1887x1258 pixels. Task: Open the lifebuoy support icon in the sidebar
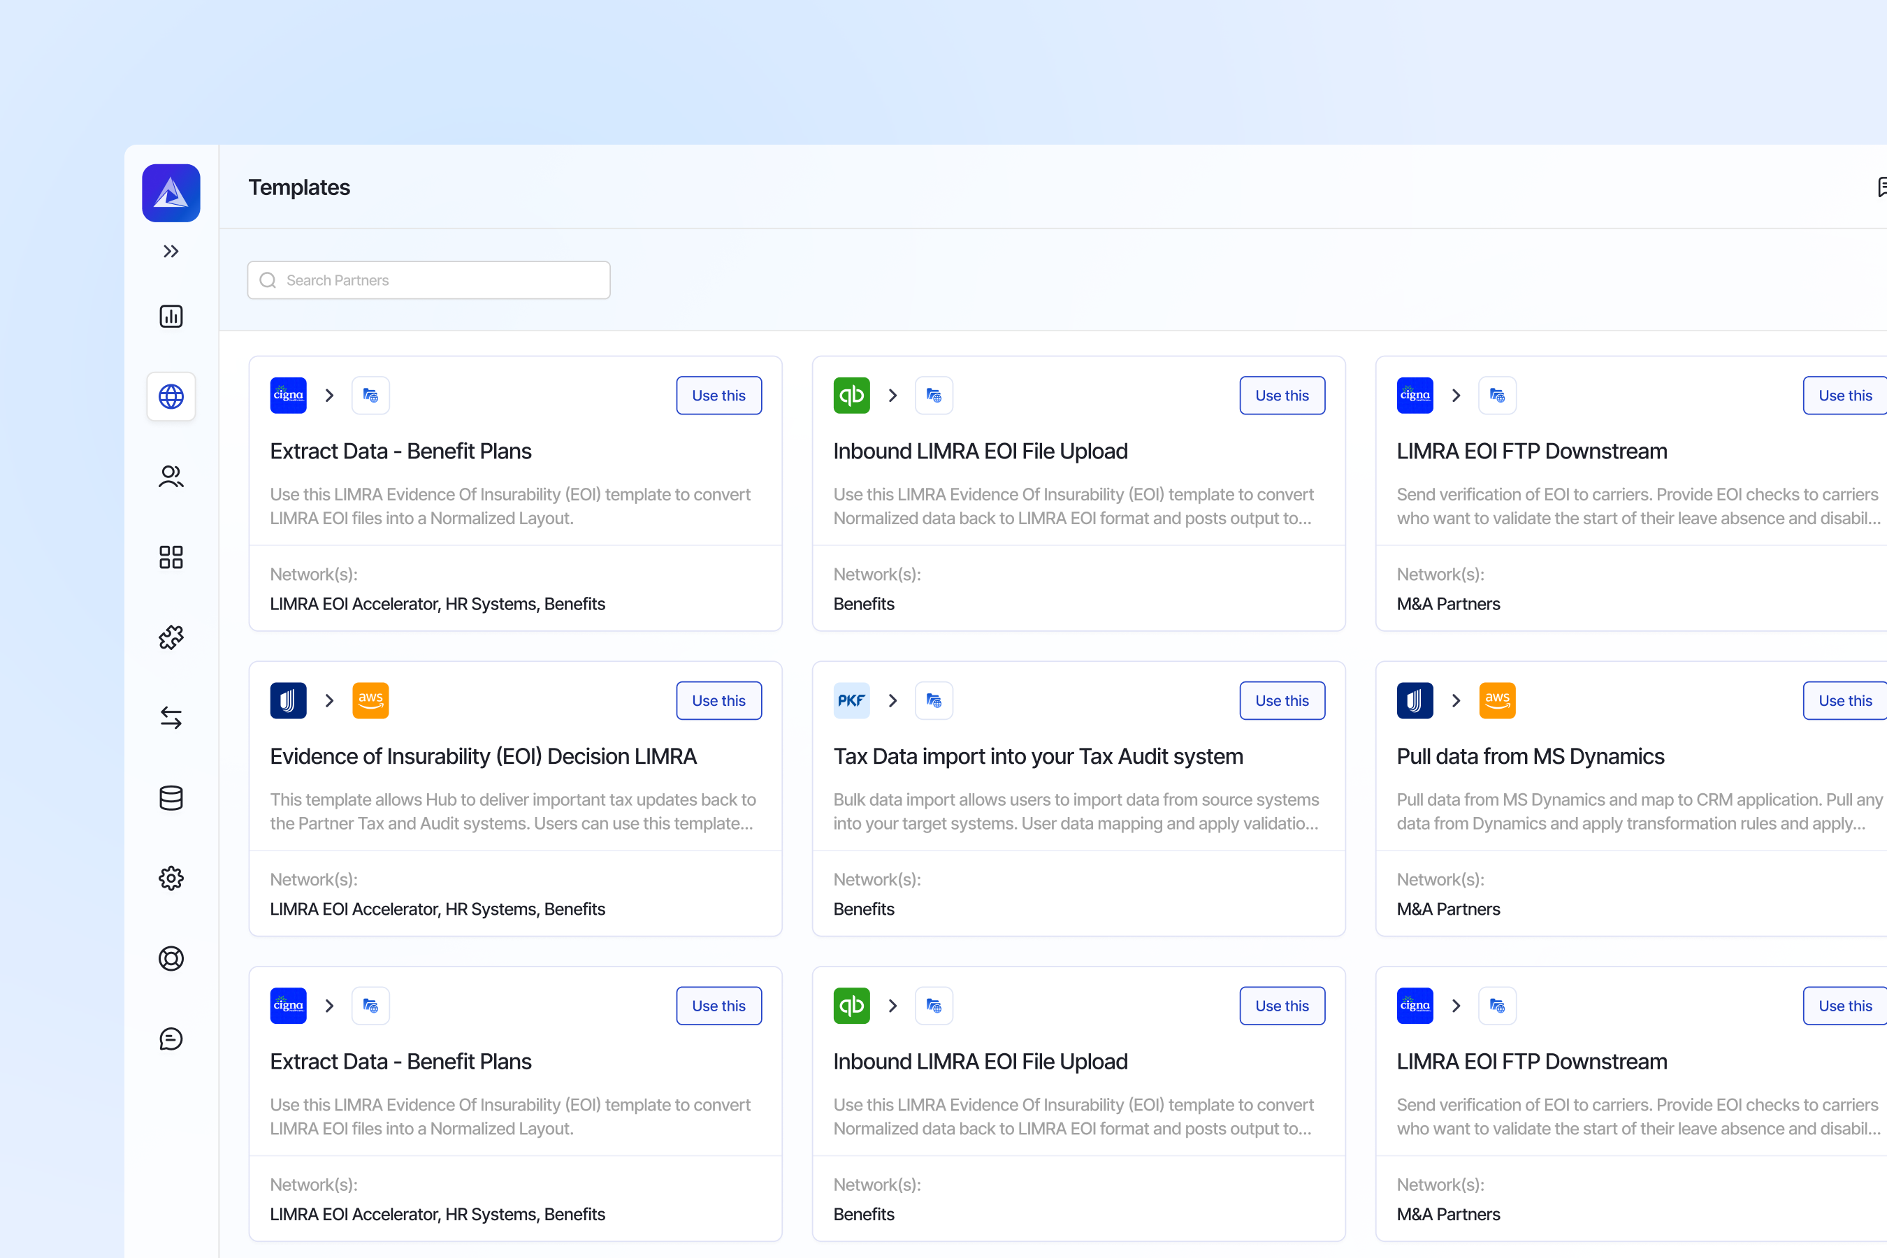coord(171,958)
